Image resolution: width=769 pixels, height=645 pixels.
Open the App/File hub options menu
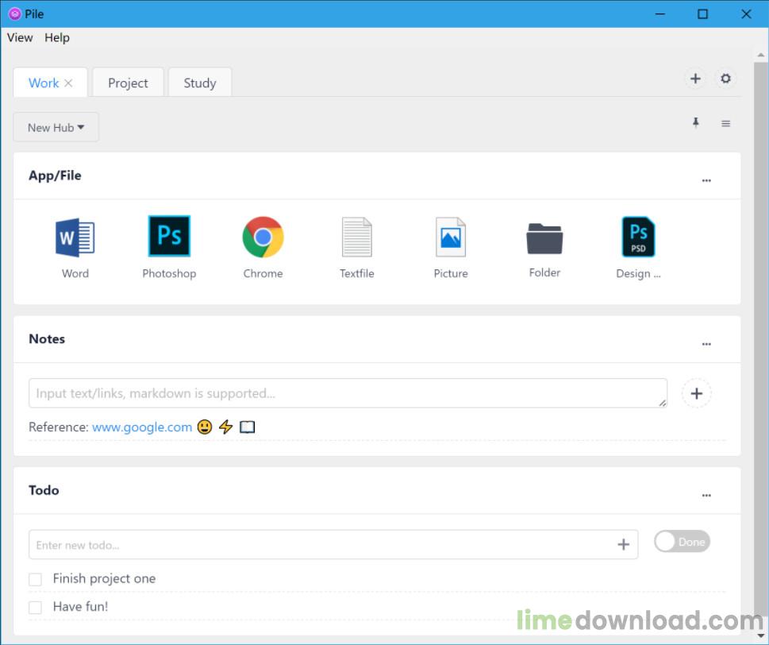(706, 180)
